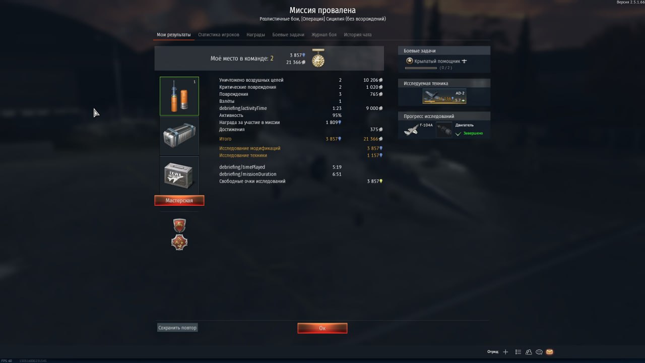Click the Сохранить повтор button
Viewport: 645px width, 363px height.
pyautogui.click(x=177, y=328)
